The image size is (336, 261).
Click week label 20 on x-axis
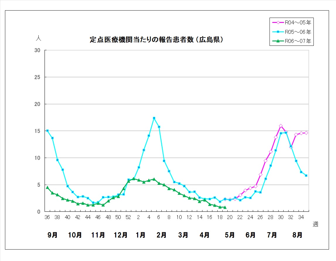tap(230, 217)
